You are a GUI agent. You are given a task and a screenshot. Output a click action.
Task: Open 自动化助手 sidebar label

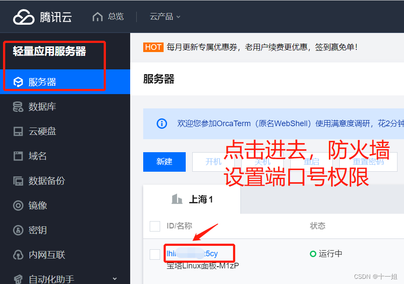click(x=51, y=279)
